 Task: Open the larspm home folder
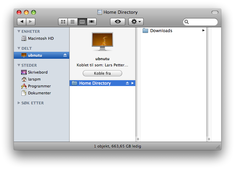pyautogui.click(x=42, y=79)
